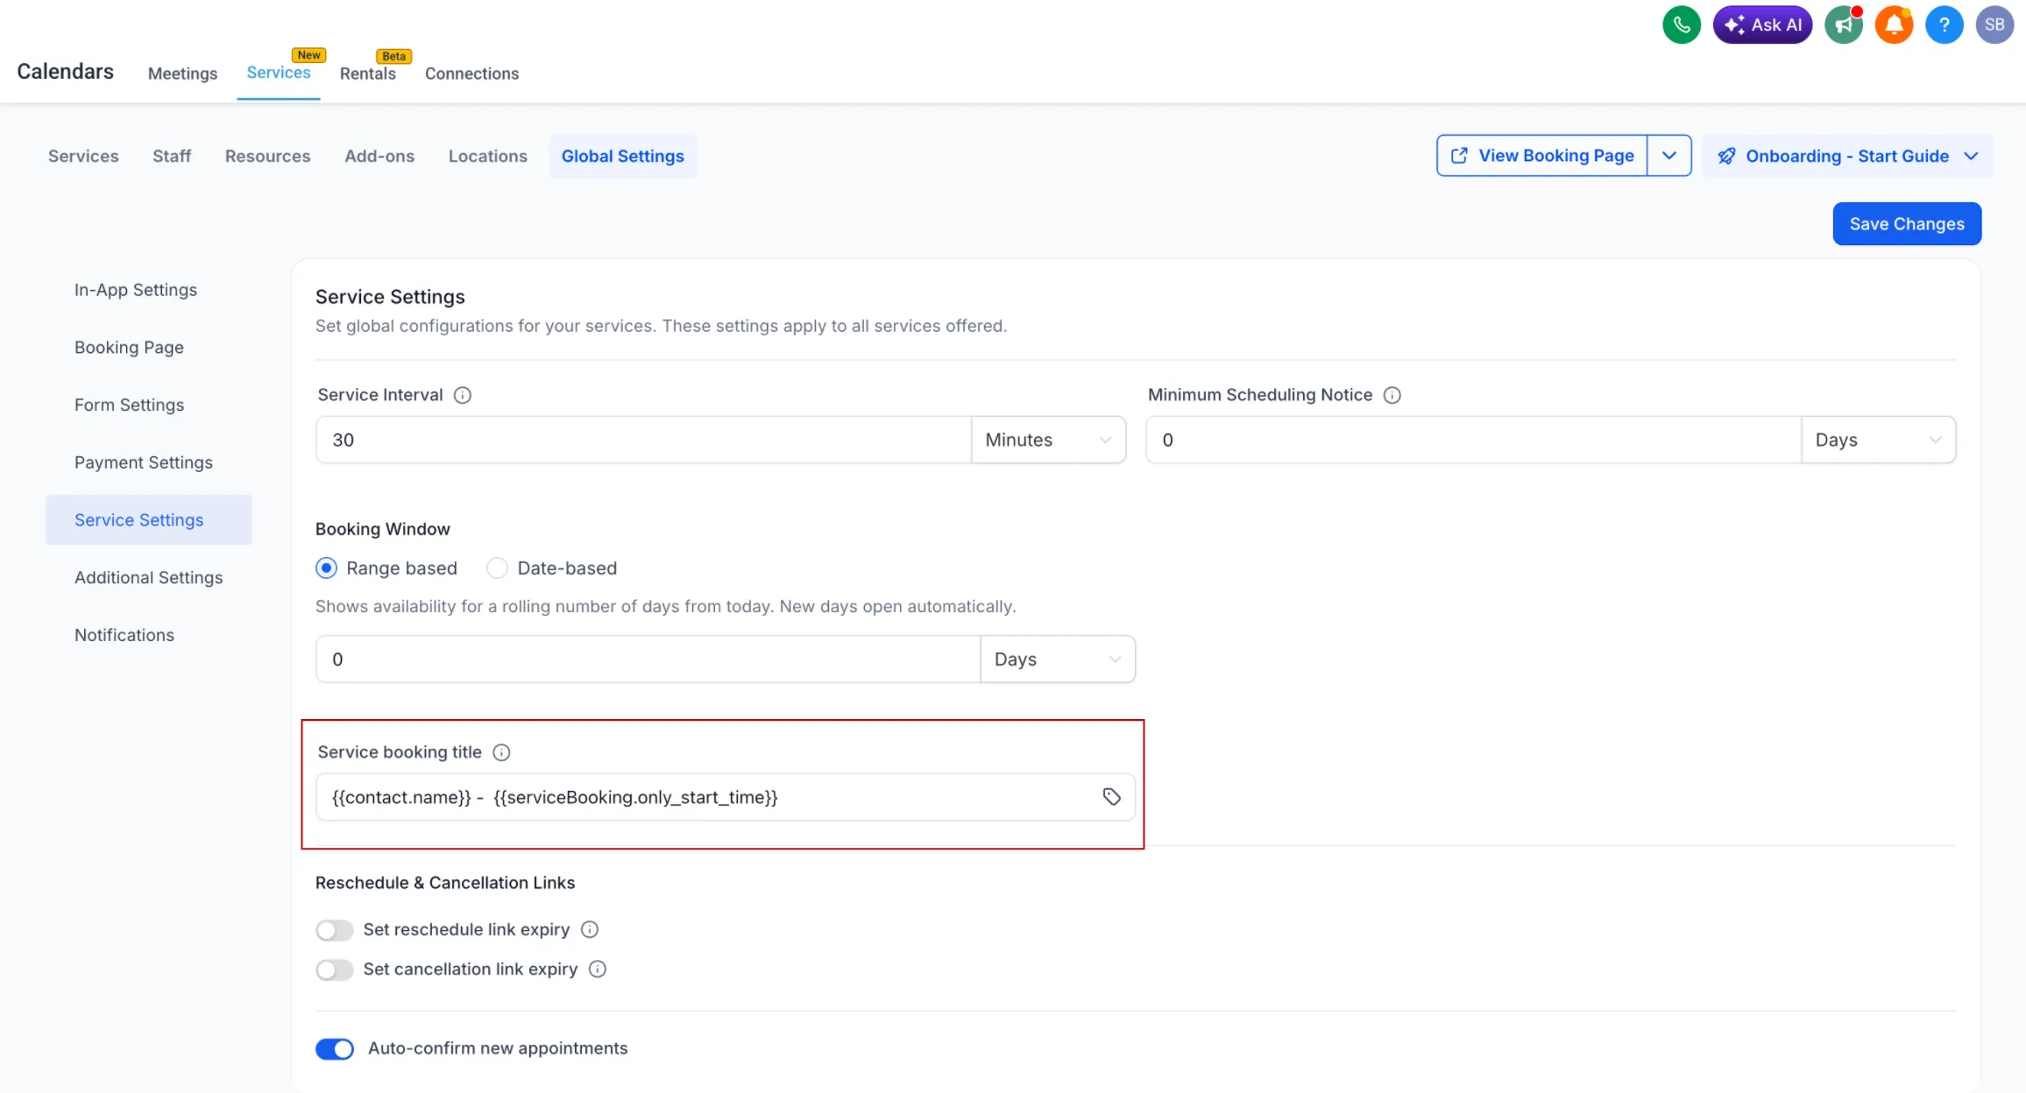Open the SB user avatar
2026x1093 pixels.
tap(1994, 25)
